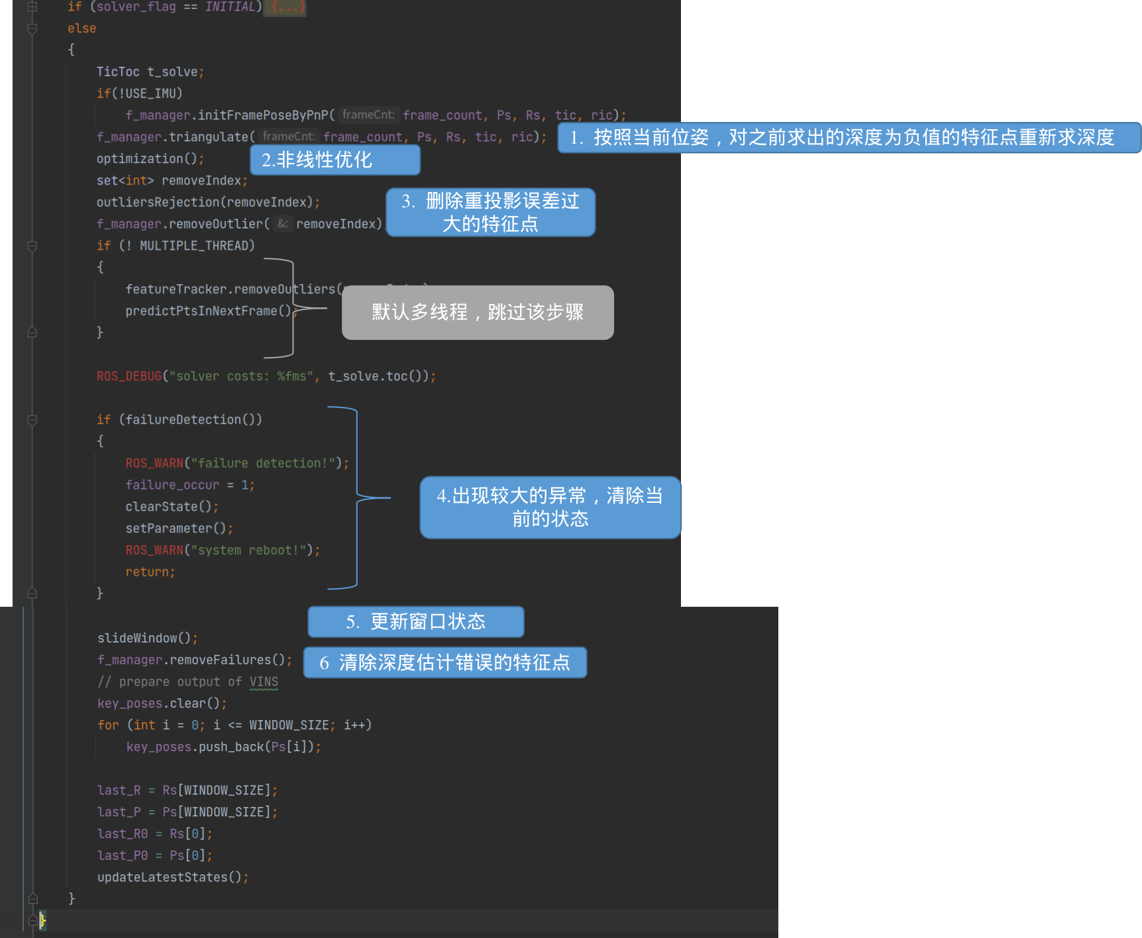
Task: Click frameCnt: hint in triangulate call
Action: pyautogui.click(x=289, y=136)
